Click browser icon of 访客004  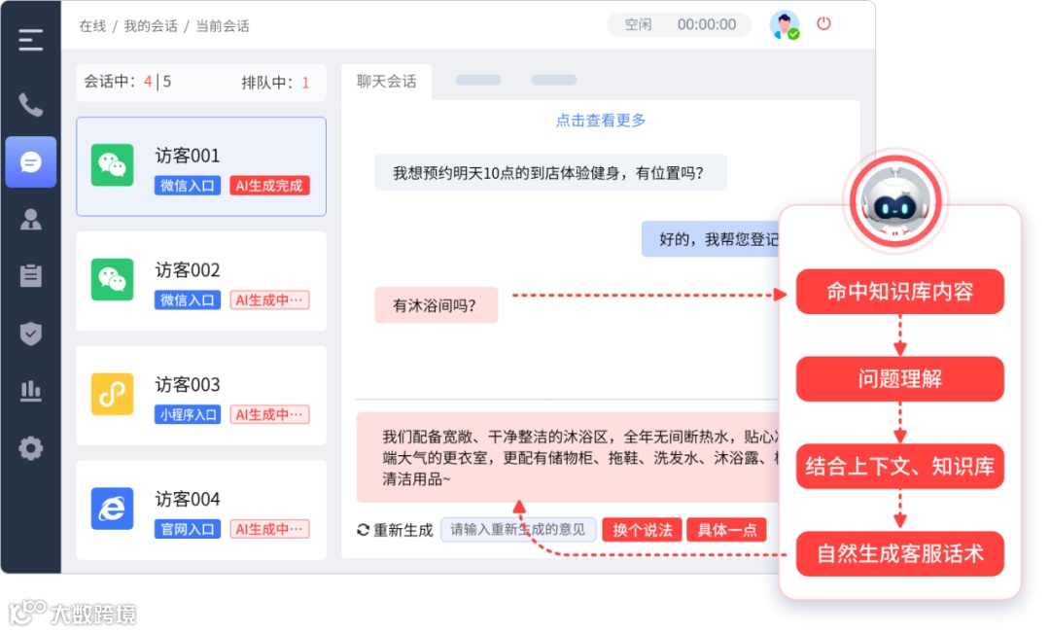(112, 509)
